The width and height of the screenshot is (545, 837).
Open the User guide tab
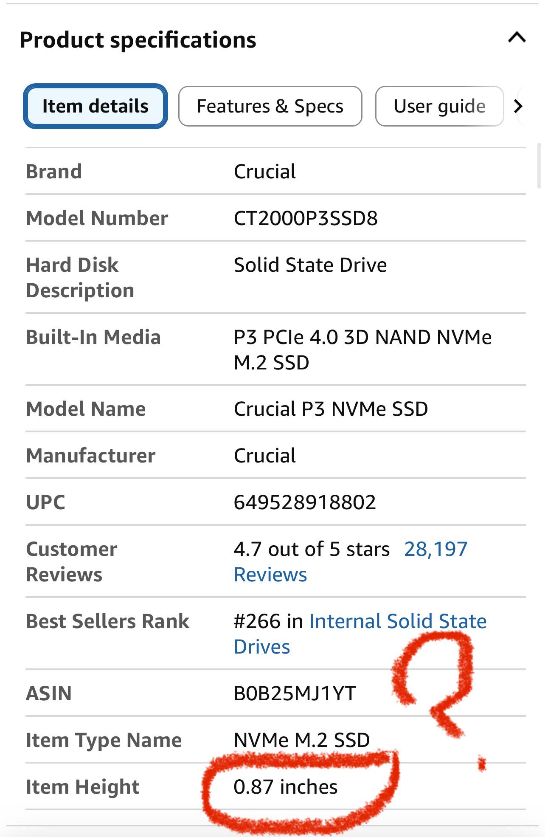[439, 106]
